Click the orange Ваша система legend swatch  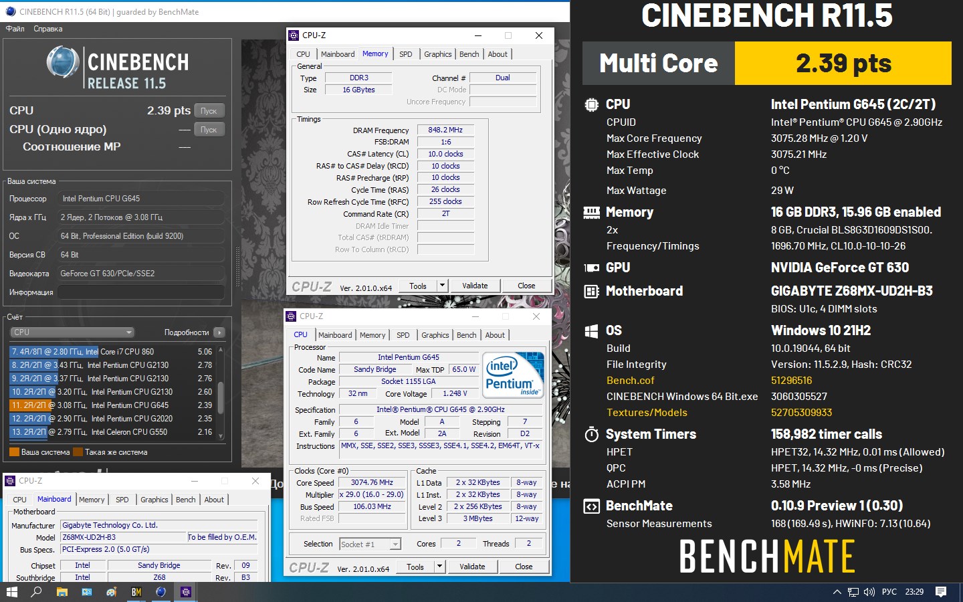pos(14,452)
